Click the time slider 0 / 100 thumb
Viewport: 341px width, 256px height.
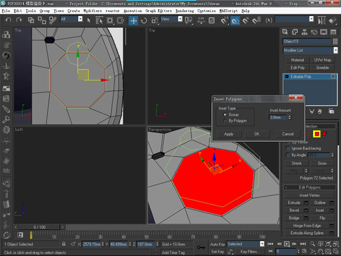(39, 227)
